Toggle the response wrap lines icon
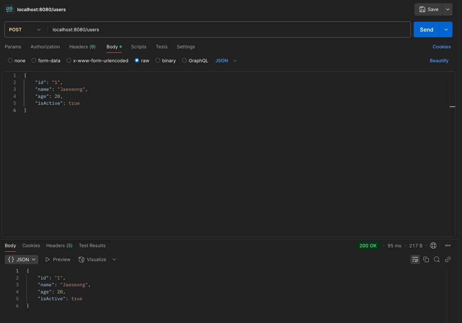The image size is (462, 323). (x=415, y=260)
